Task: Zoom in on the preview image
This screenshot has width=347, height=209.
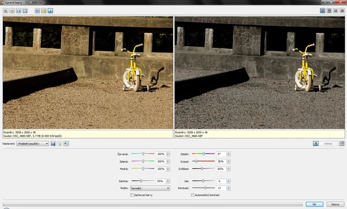Action: tap(6, 11)
